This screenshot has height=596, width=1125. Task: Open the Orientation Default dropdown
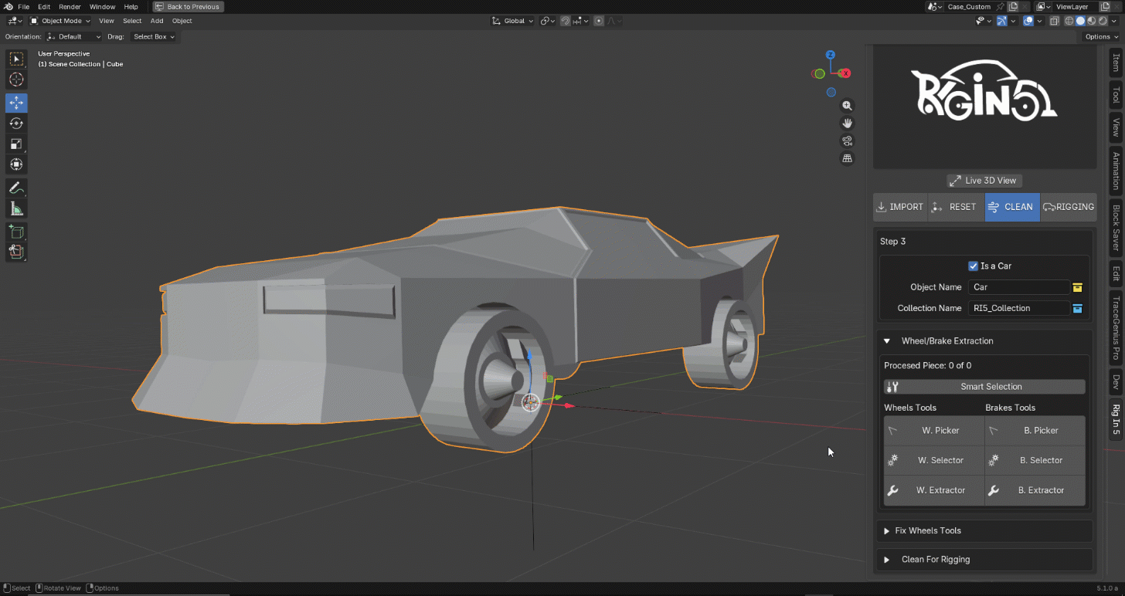pyautogui.click(x=73, y=36)
